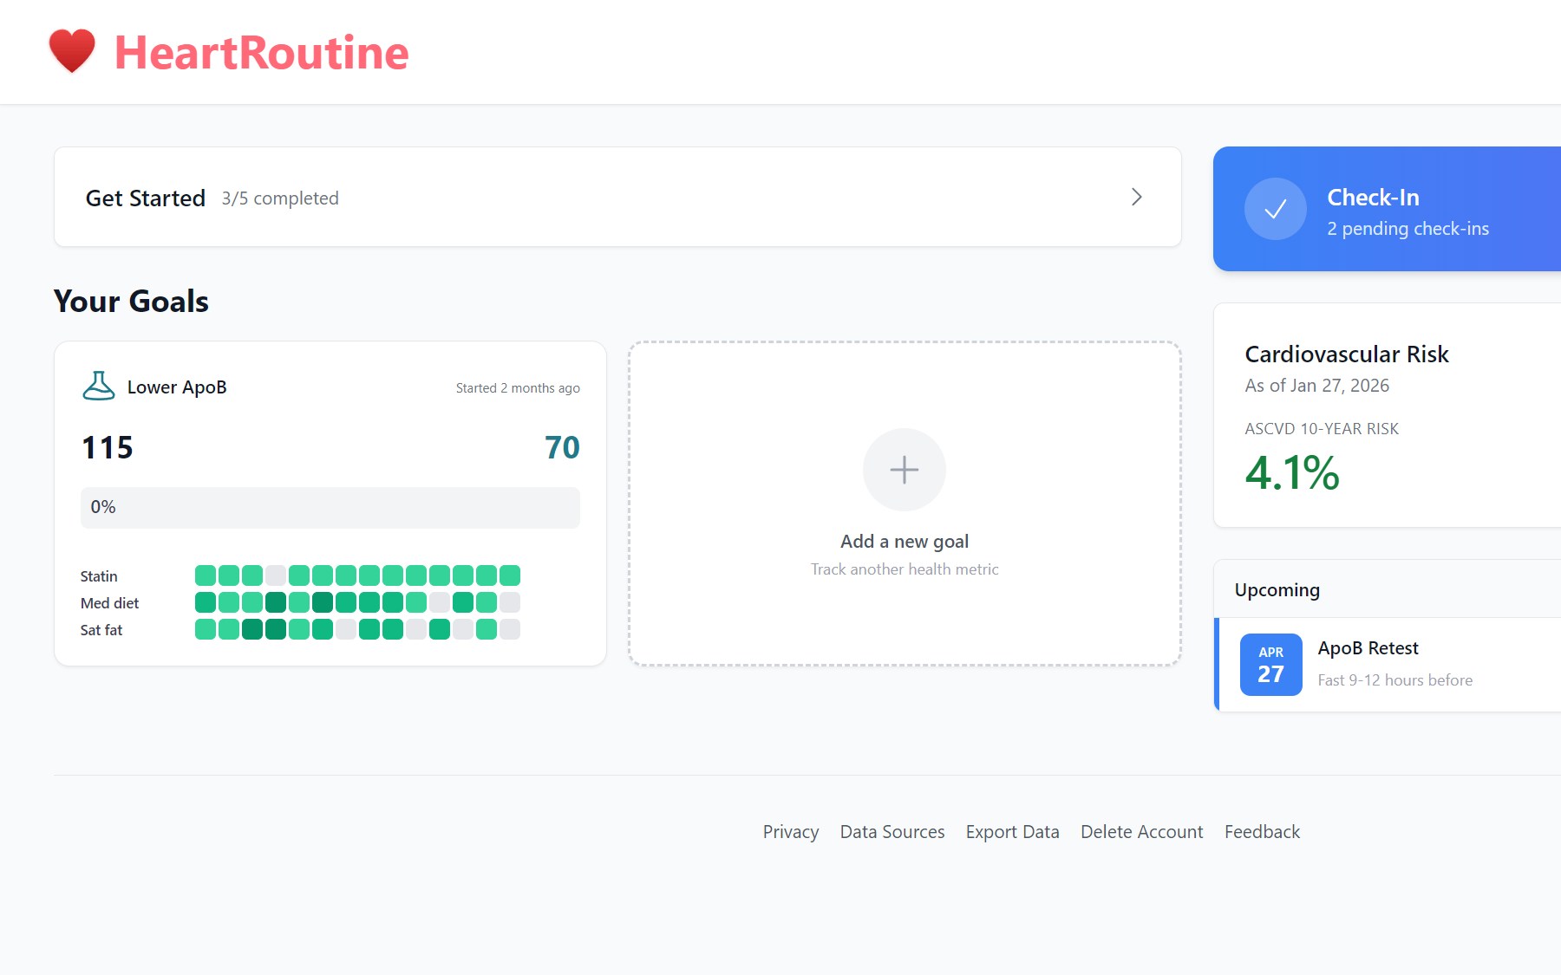1561x975 pixels.
Task: Click the 4.1% cardiovascular risk value
Action: point(1291,473)
